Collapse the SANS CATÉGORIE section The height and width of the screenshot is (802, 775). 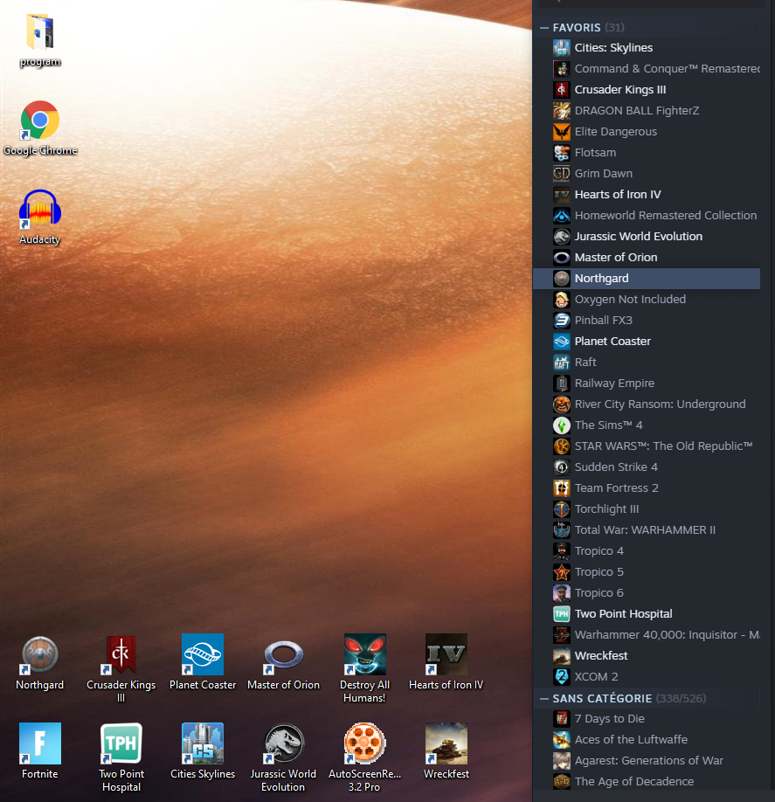544,699
